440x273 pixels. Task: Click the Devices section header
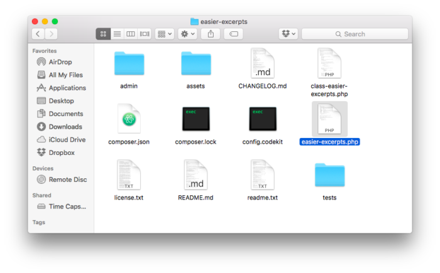[43, 168]
